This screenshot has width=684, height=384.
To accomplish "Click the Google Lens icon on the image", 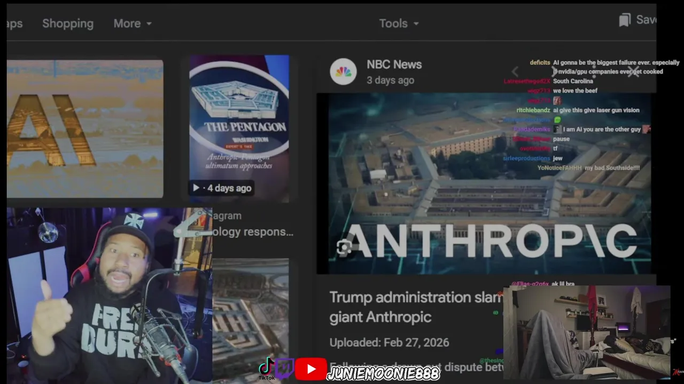I will coord(344,247).
